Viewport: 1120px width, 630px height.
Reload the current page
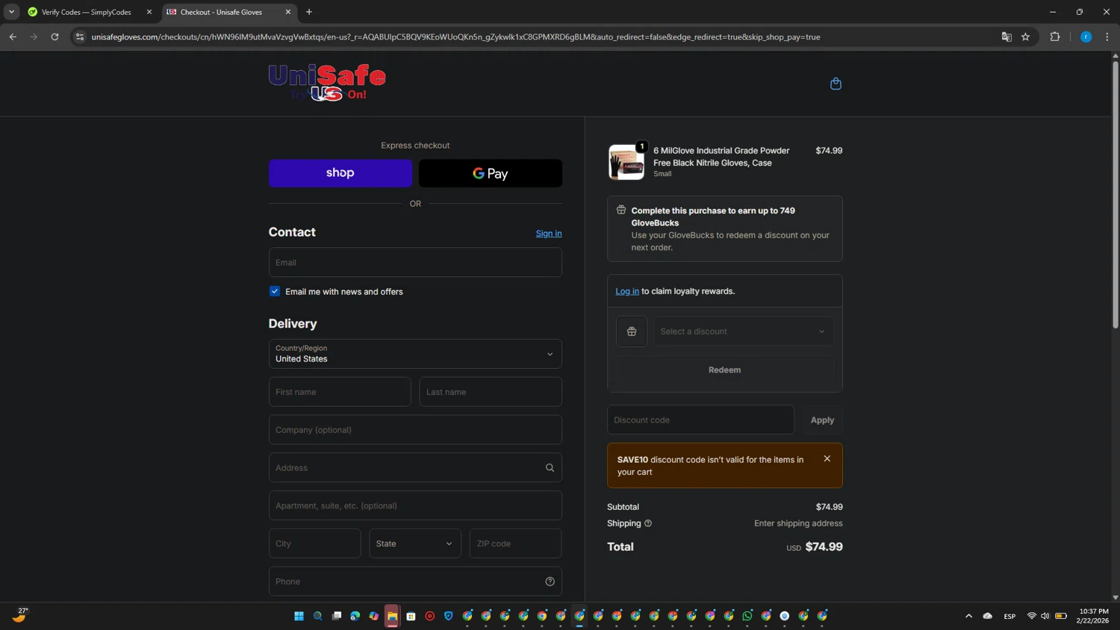click(55, 37)
